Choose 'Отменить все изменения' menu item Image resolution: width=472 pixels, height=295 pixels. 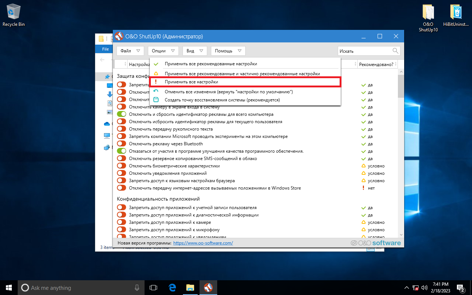(245, 91)
